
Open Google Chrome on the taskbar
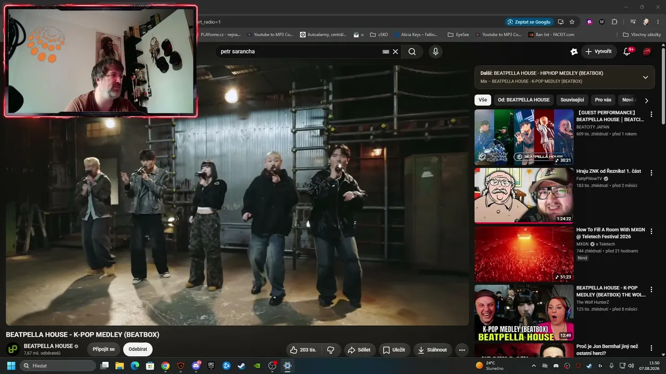coord(165,366)
